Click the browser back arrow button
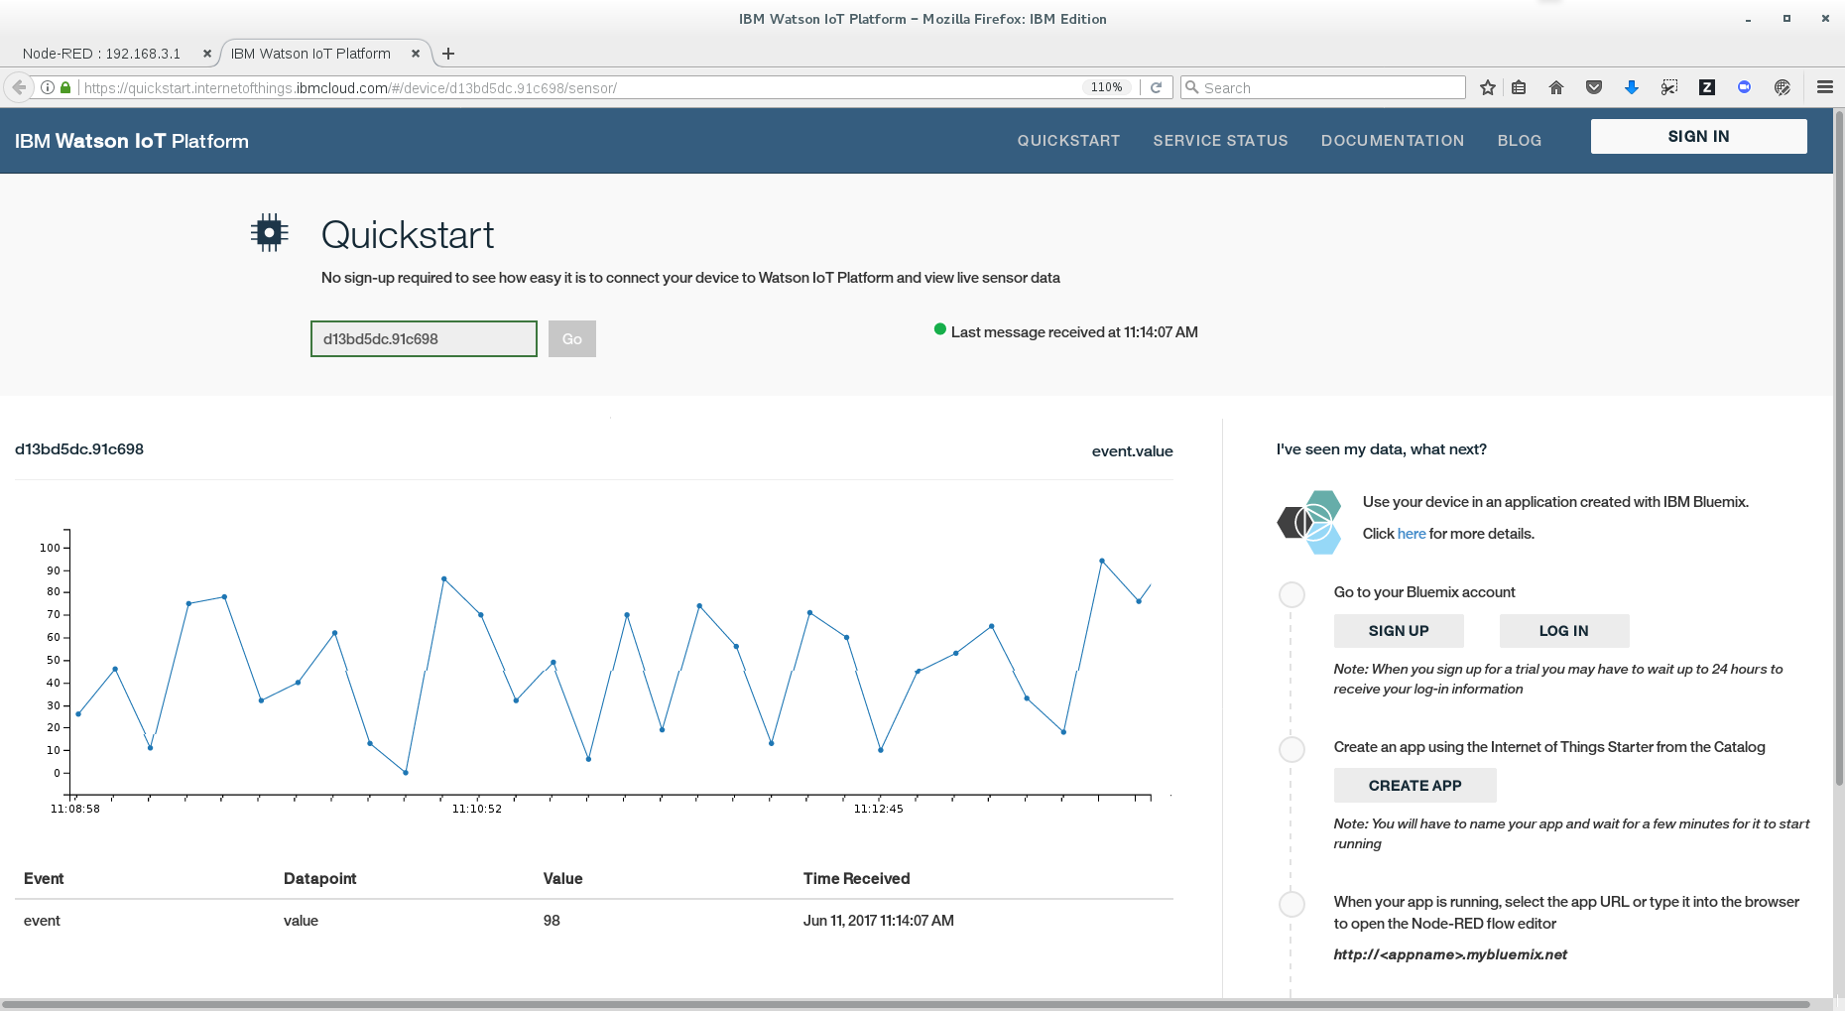1845x1011 pixels. 19,87
